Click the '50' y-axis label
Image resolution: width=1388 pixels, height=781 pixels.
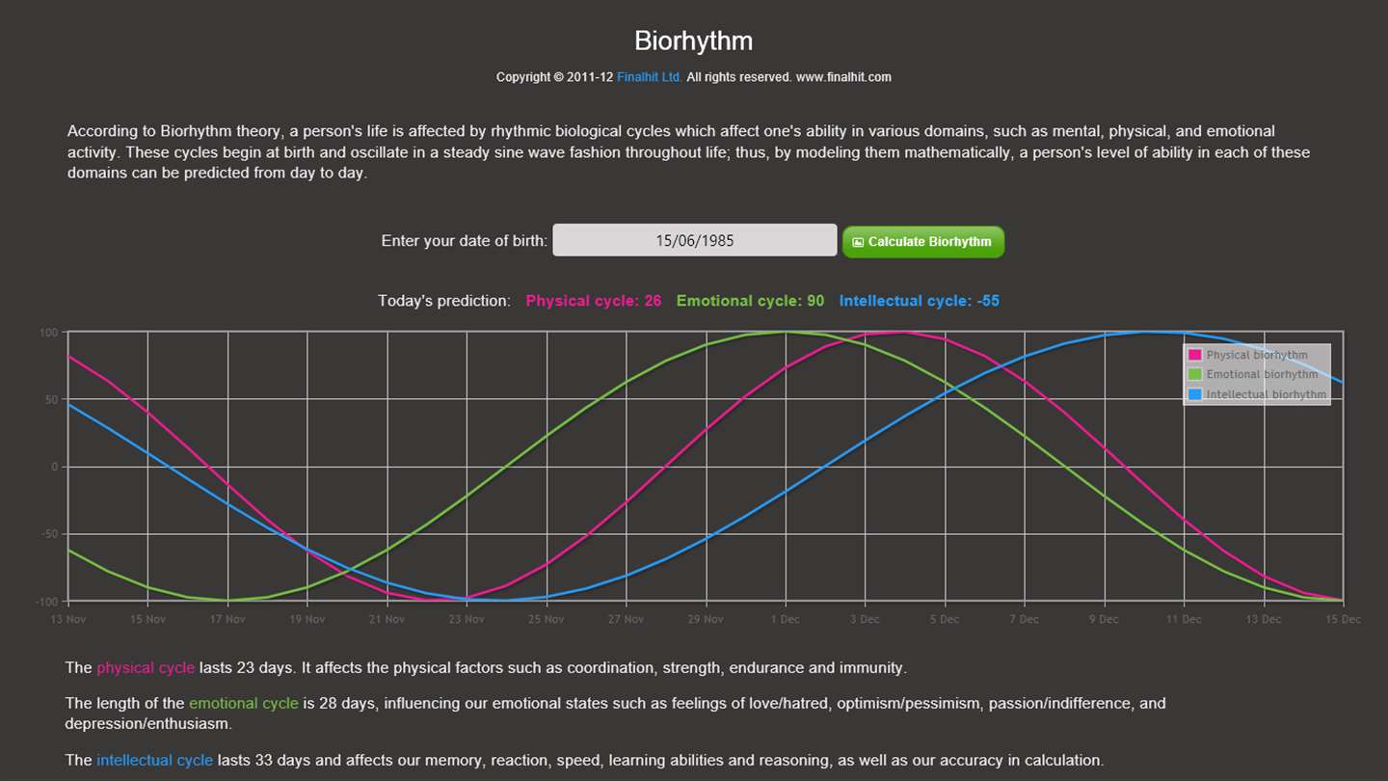52,399
